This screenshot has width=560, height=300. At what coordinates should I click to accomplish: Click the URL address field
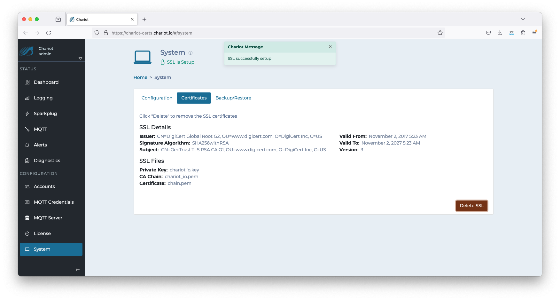[x=268, y=33]
